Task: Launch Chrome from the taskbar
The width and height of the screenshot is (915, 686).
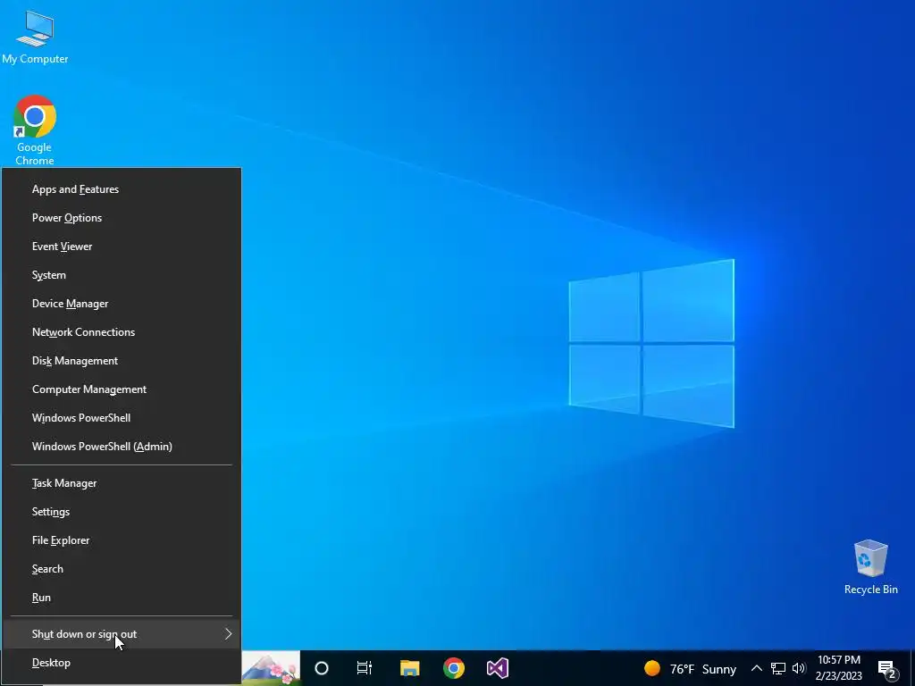Action: 453,668
